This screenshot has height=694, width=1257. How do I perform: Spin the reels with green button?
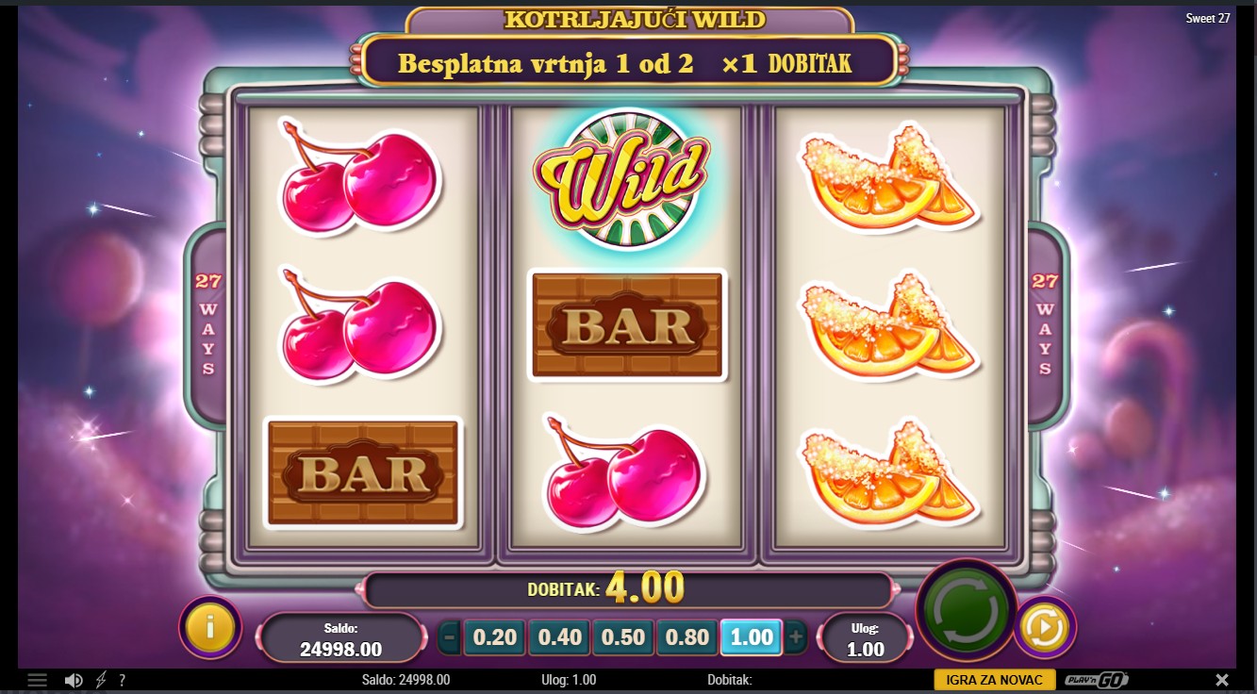click(967, 610)
